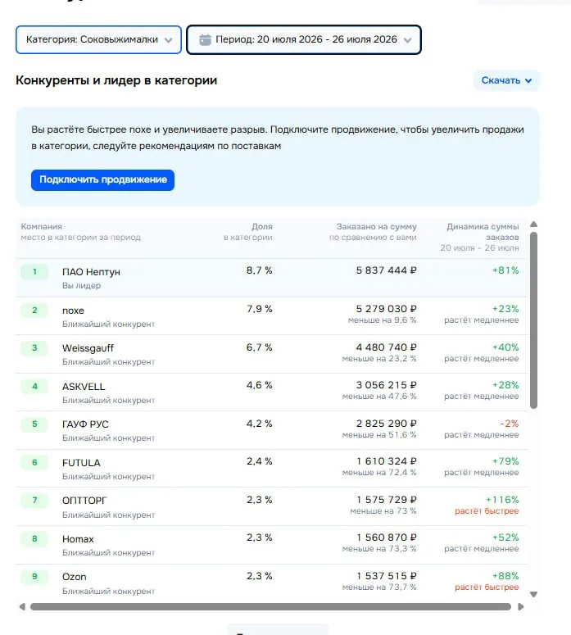Click the 4 480 740 ₽ order amount
Viewport: 571px width, 635px height.
(387, 347)
